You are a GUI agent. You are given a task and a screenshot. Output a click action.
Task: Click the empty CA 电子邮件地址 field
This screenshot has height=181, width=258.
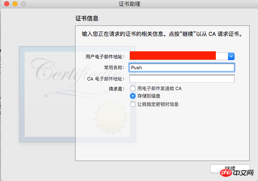coord(182,79)
